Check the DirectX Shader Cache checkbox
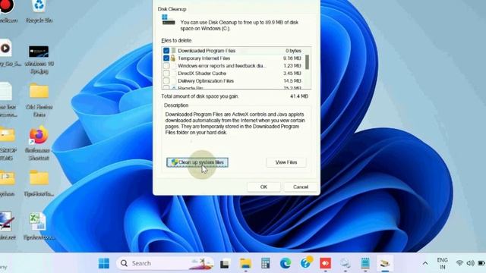 click(166, 73)
